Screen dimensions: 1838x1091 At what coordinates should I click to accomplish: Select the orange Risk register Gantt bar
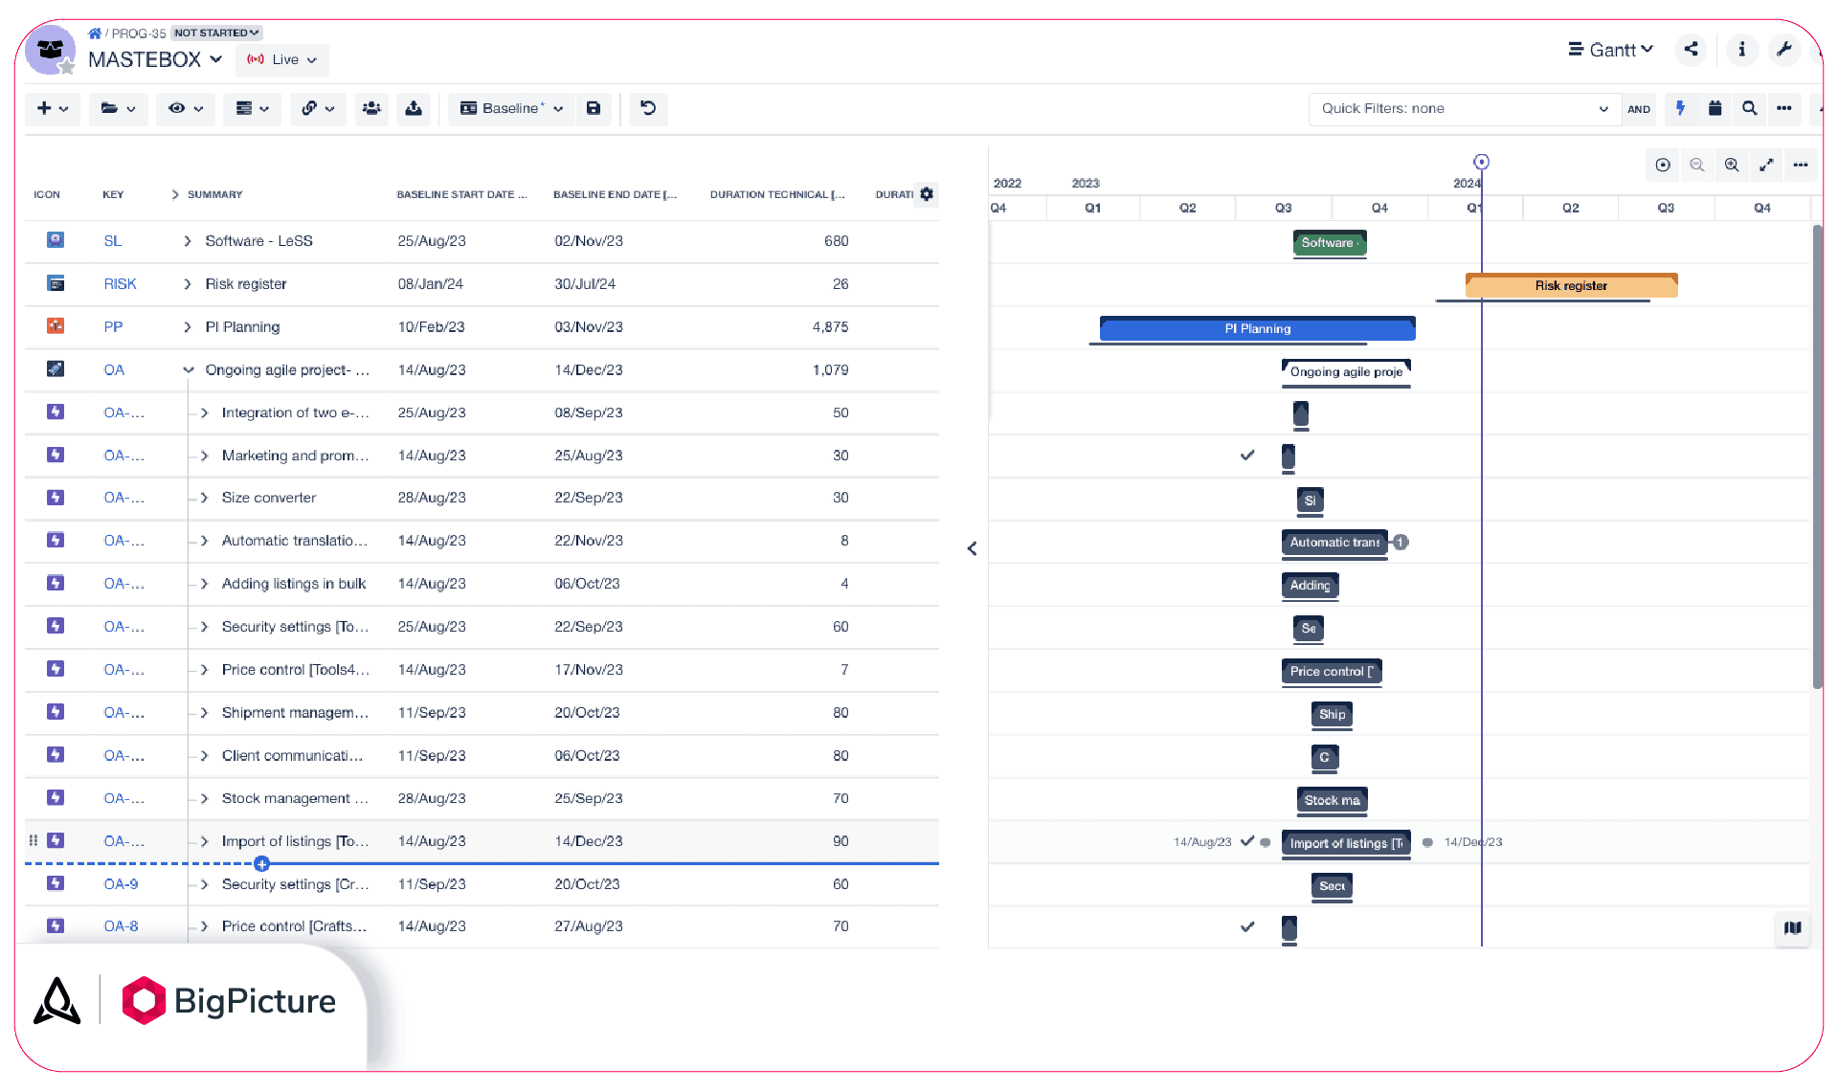click(1571, 286)
